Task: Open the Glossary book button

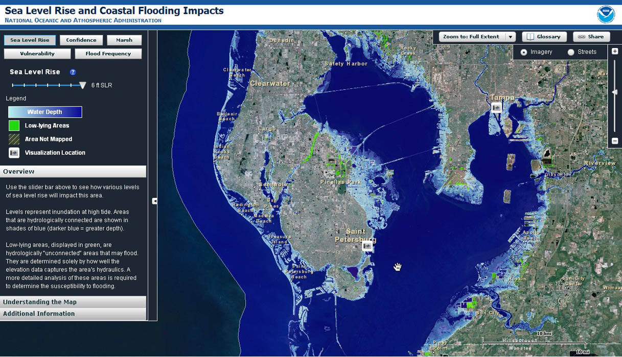Action: pos(544,37)
